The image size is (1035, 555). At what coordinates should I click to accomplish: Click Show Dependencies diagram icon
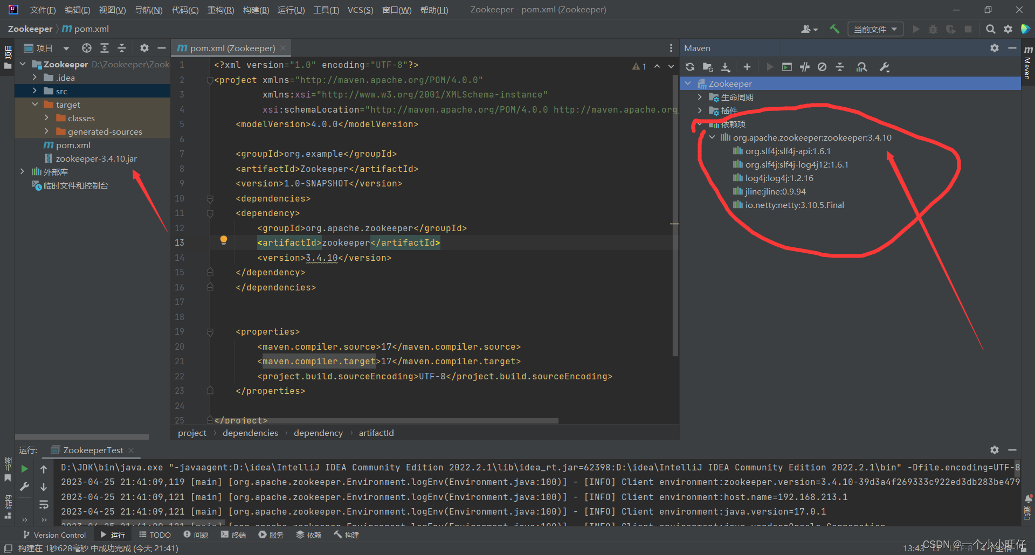[861, 67]
